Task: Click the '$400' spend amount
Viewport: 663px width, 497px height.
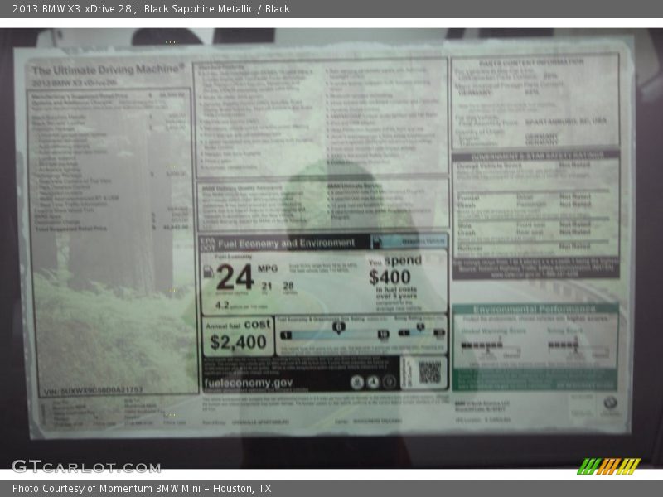Action: (390, 277)
